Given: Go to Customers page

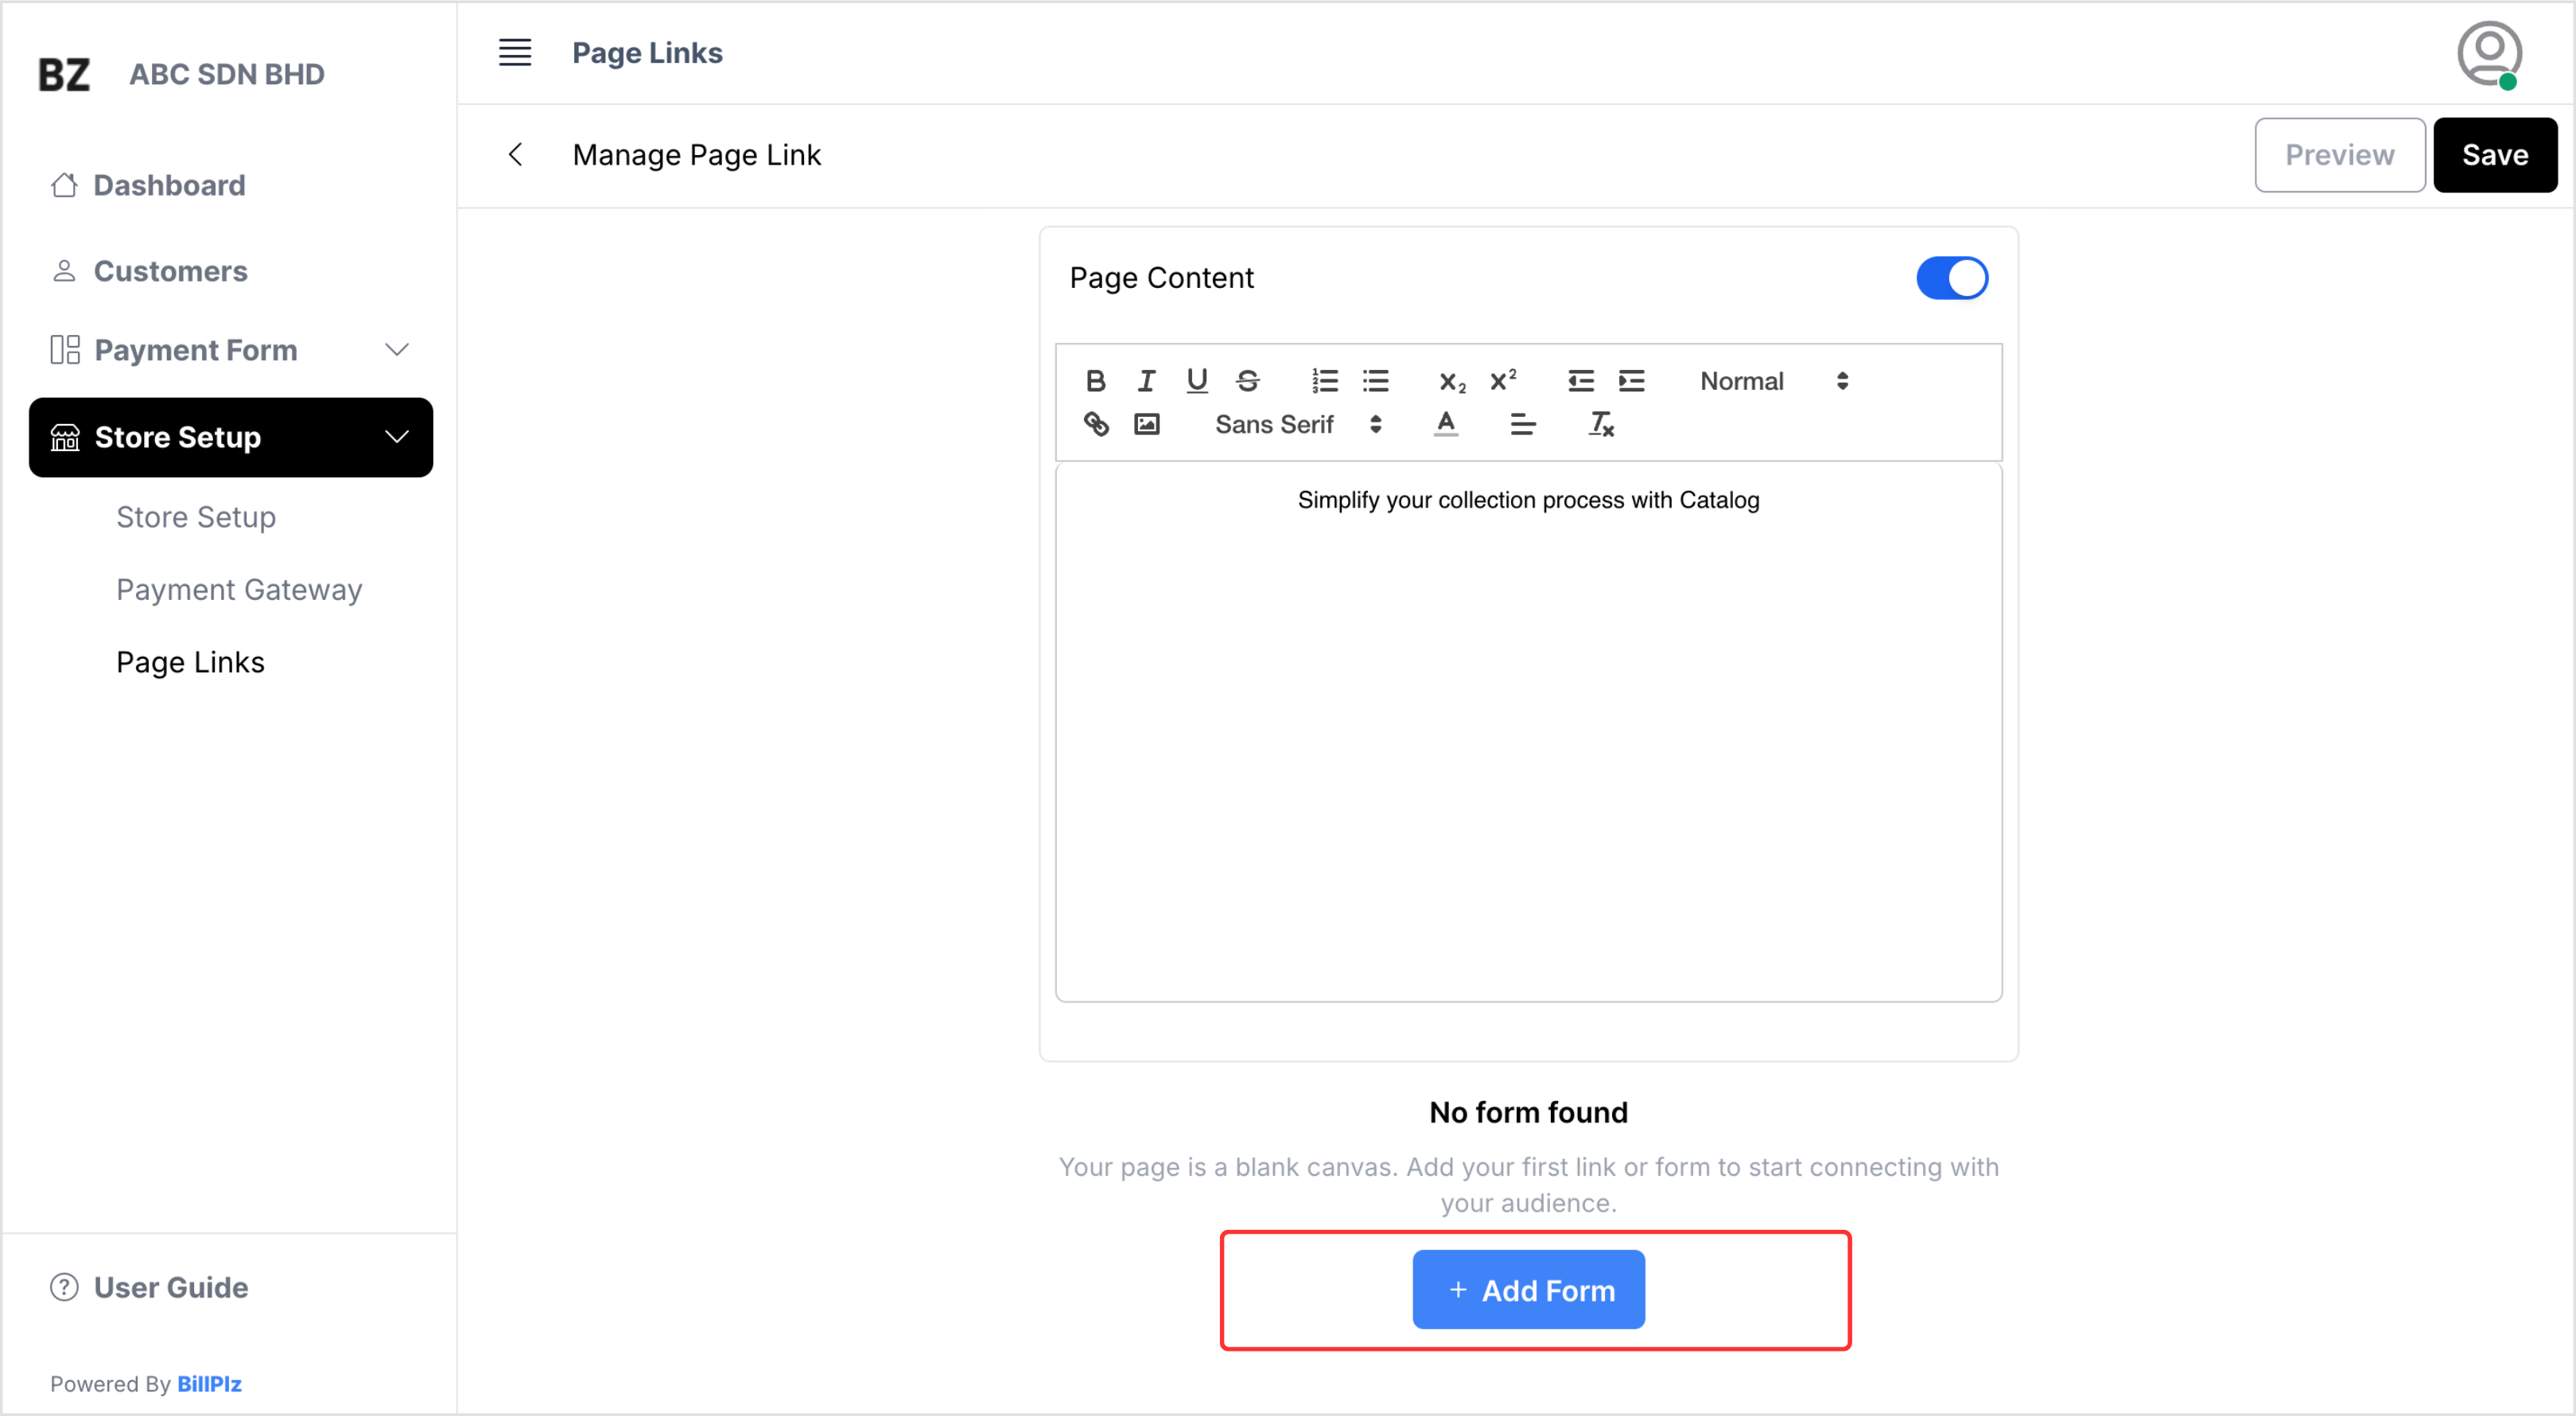Looking at the screenshot, I should 170,271.
